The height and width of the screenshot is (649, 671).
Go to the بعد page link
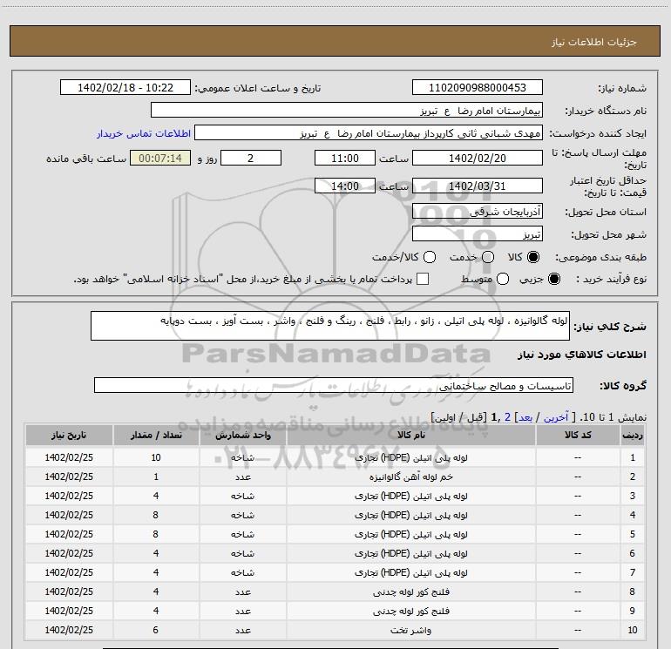525,416
